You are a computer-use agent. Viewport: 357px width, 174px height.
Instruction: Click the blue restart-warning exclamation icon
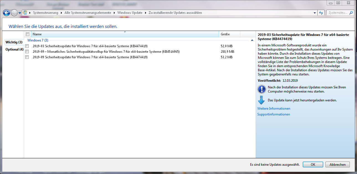[261, 89]
